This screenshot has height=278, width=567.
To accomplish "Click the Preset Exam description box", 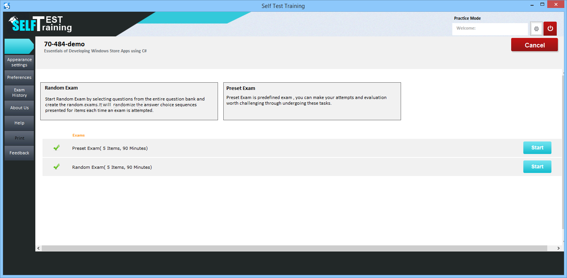I will click(x=312, y=101).
